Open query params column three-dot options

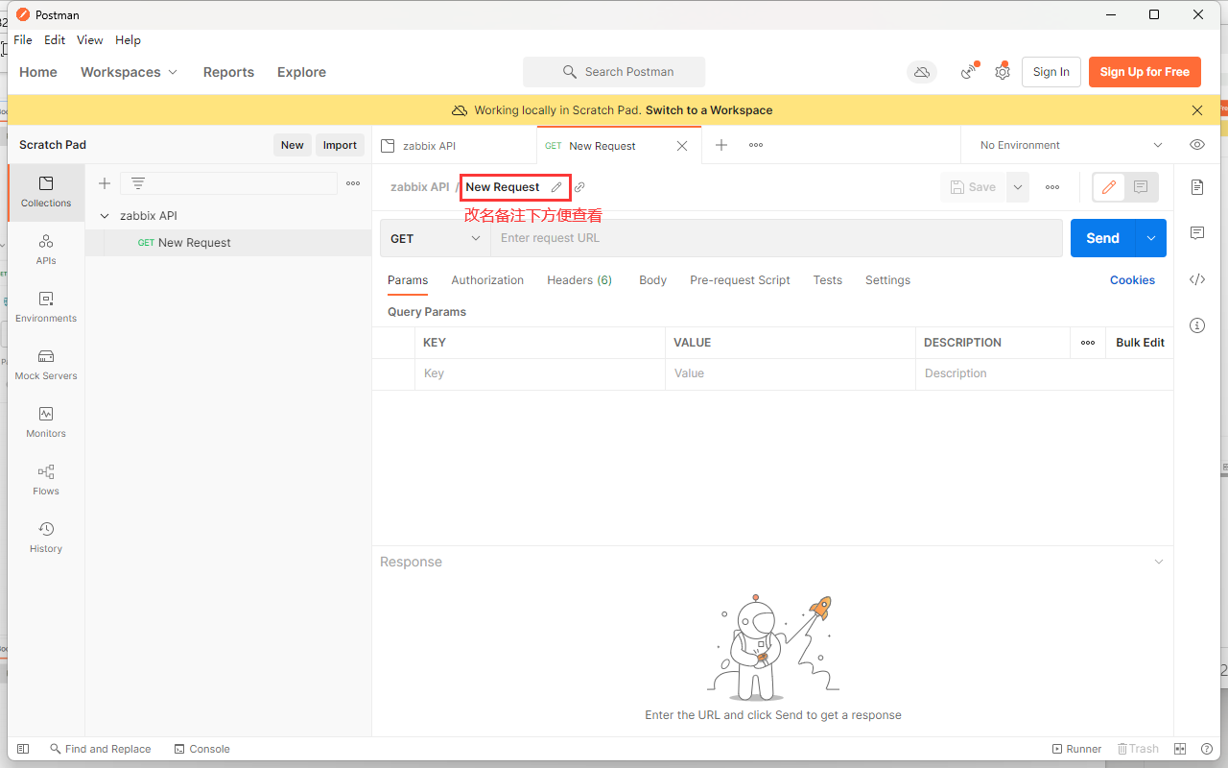click(x=1088, y=343)
